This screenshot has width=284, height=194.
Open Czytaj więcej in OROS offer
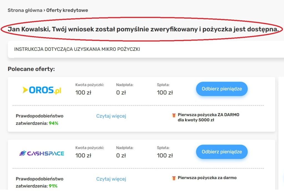111,116
